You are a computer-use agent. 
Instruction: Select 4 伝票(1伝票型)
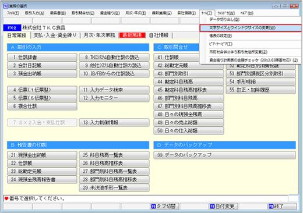click(x=42, y=90)
